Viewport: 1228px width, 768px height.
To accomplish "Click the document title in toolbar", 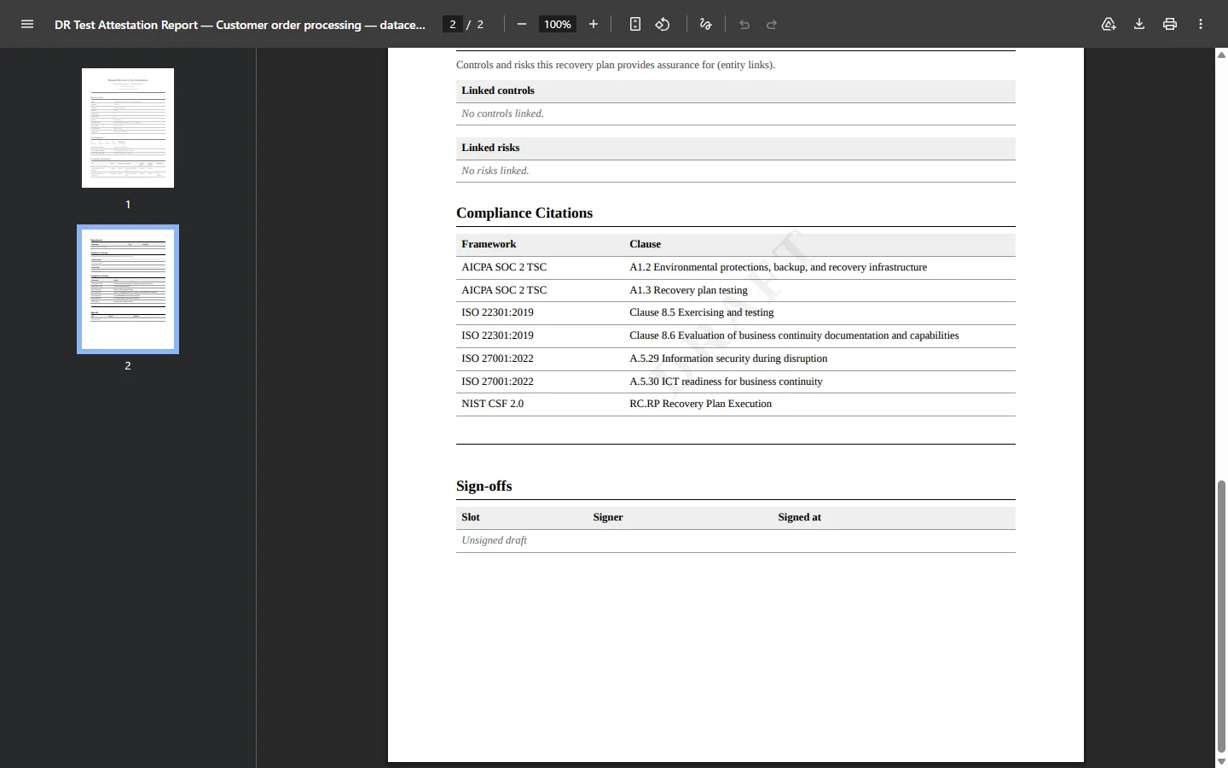I will tap(240, 24).
